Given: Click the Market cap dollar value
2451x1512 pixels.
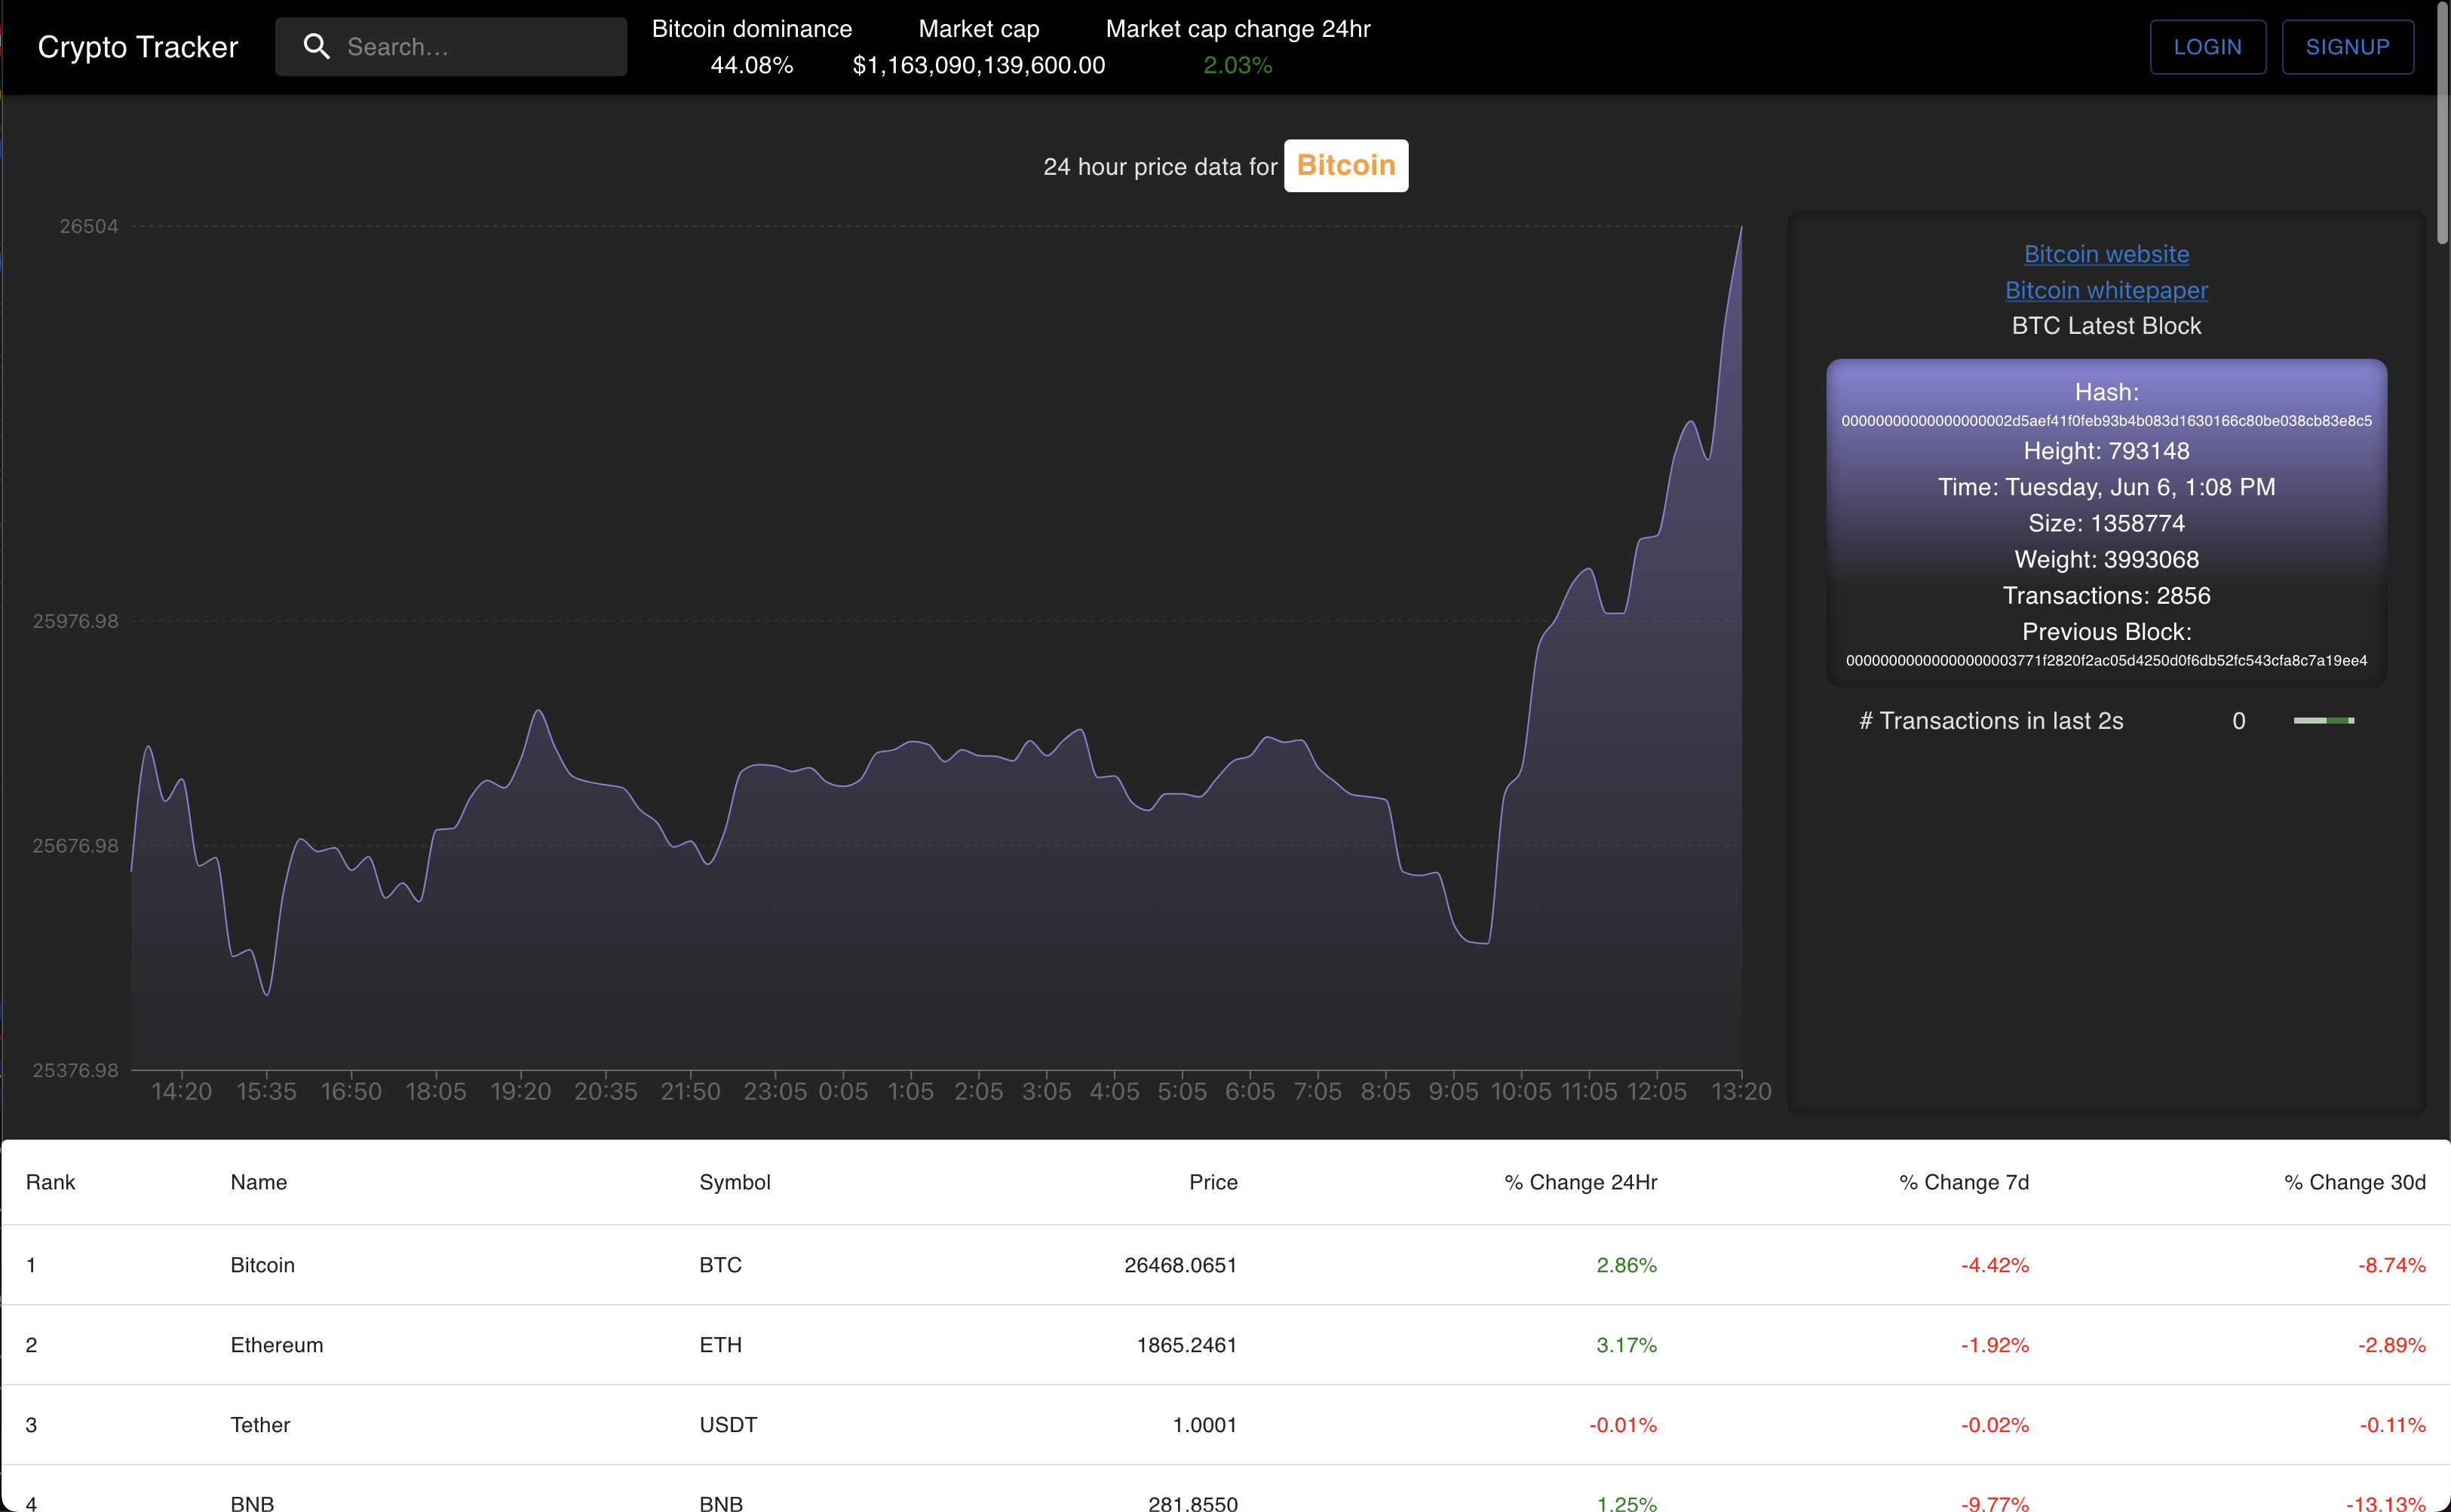Looking at the screenshot, I should [978, 65].
